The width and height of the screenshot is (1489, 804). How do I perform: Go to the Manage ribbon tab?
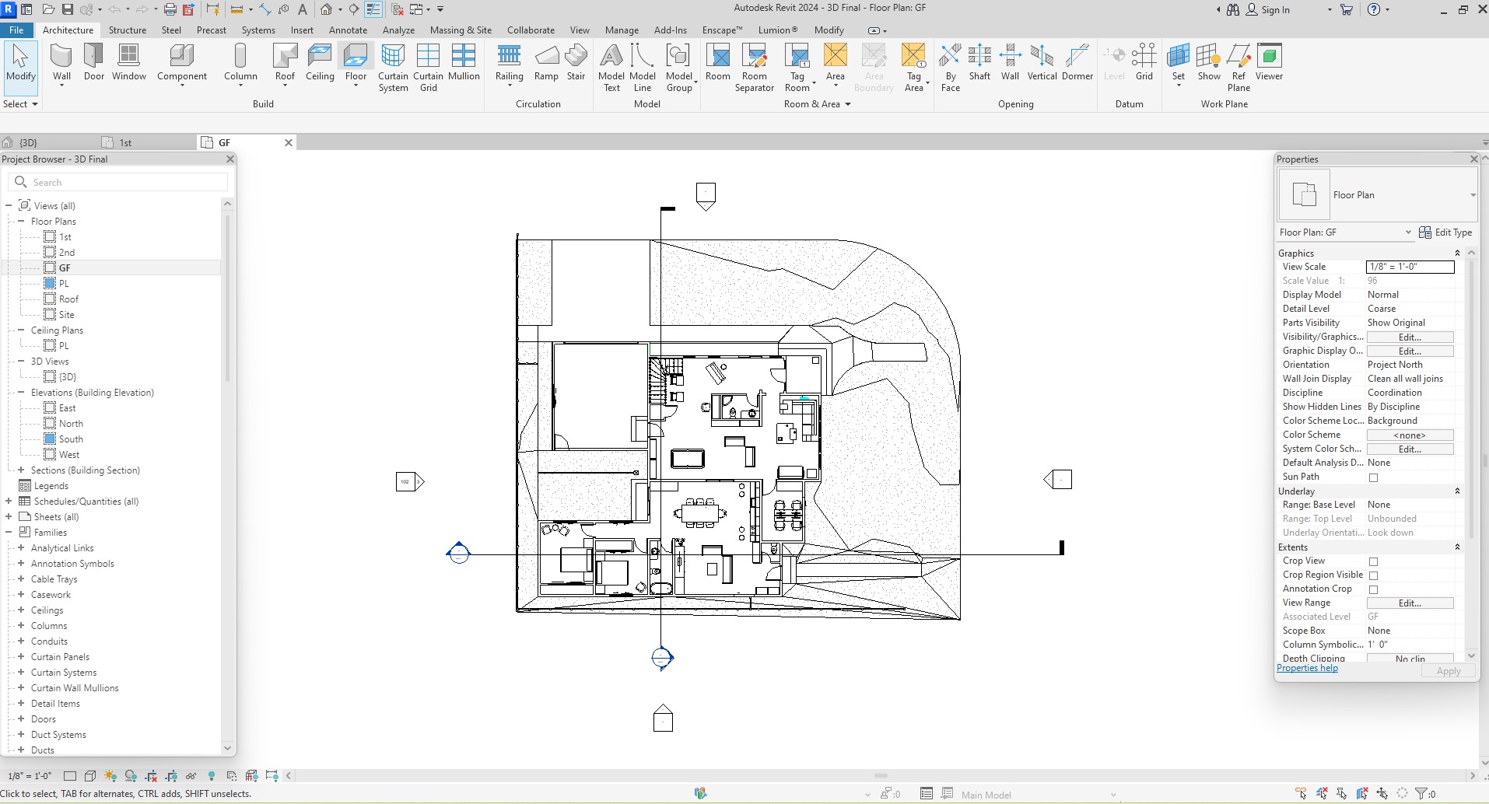[x=622, y=30]
